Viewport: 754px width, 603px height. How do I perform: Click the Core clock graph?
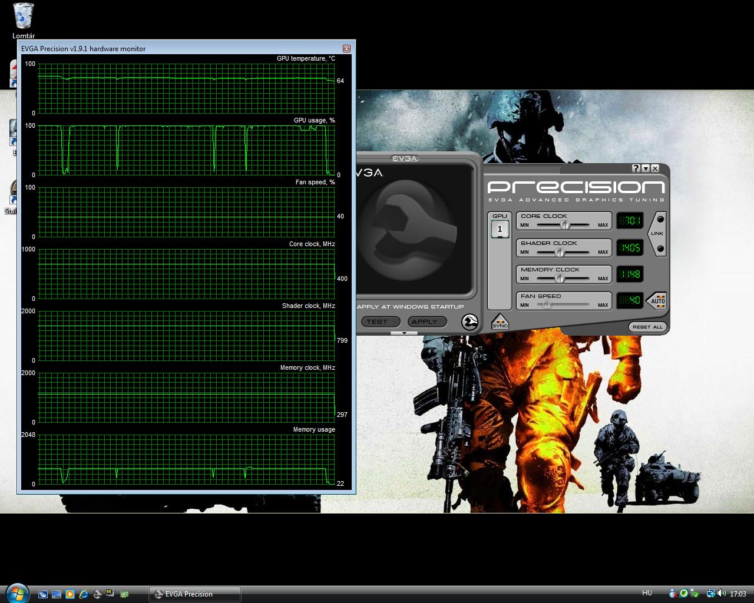pos(187,274)
